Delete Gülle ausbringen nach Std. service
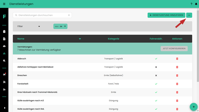This screenshot has width=199, height=112. tap(177, 109)
